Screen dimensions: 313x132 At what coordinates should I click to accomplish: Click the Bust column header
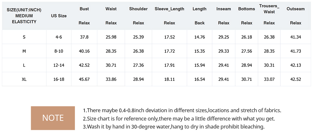click(84, 9)
